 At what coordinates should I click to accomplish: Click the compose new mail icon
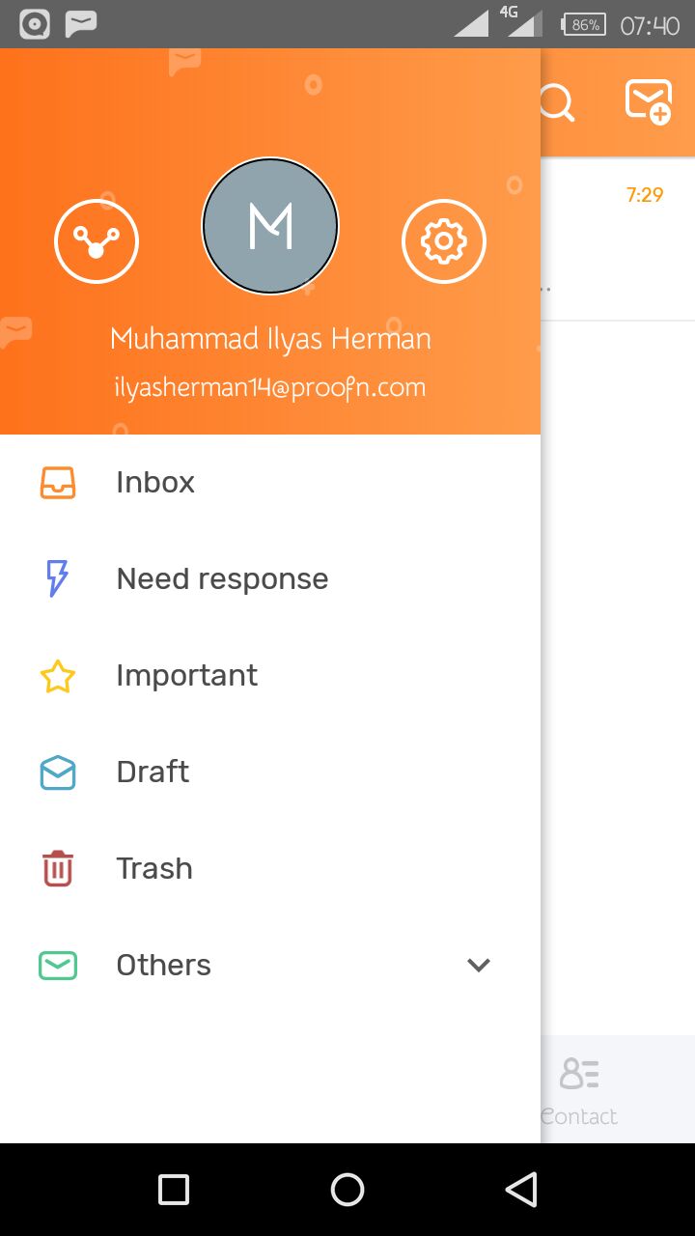click(648, 101)
